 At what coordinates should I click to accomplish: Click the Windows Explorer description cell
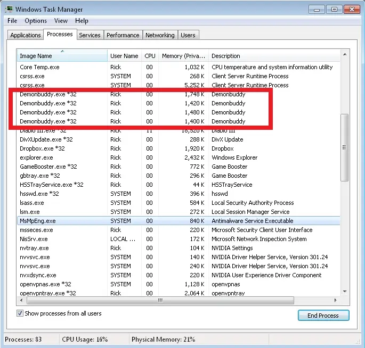(234, 158)
